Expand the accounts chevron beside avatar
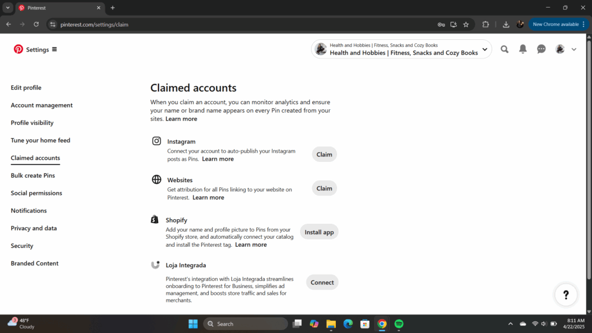Image resolution: width=592 pixels, height=333 pixels. (574, 50)
